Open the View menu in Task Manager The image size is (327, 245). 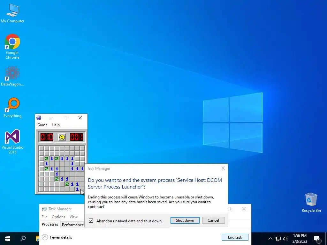pos(74,217)
